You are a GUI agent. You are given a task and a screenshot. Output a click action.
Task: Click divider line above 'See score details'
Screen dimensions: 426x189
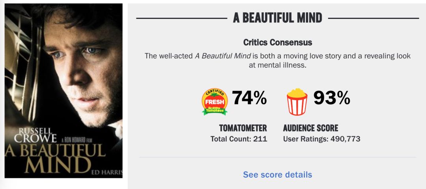pyautogui.click(x=277, y=157)
